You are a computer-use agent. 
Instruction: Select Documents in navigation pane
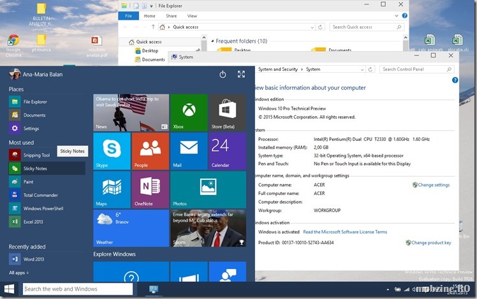[x=150, y=60]
